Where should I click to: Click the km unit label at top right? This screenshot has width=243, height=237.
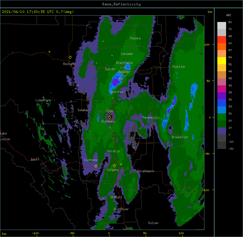click(210, 12)
